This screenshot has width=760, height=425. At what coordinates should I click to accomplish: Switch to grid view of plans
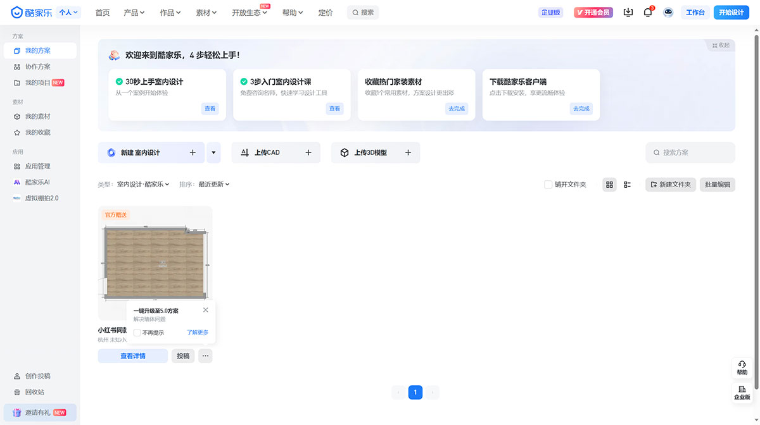(609, 184)
